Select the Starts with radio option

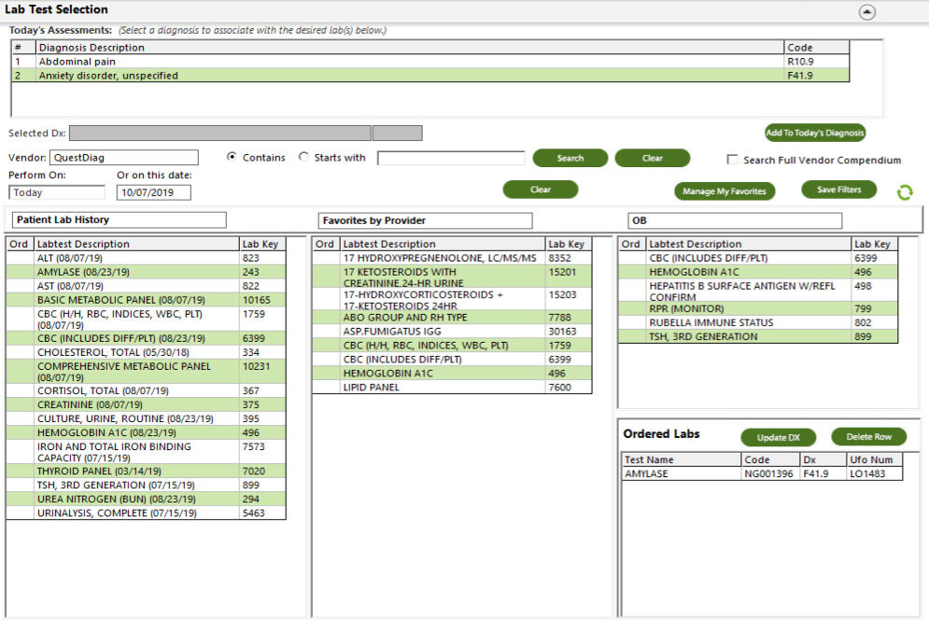coord(304,157)
